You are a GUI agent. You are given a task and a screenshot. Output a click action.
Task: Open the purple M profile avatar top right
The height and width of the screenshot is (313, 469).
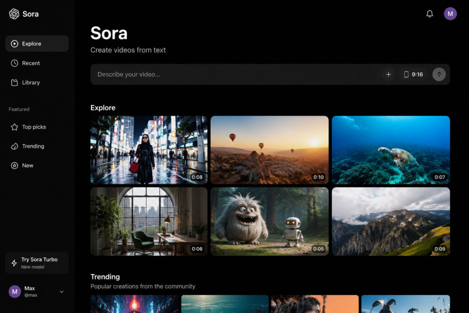(450, 14)
